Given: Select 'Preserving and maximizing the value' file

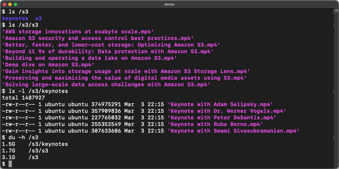Looking at the screenshot, I should [124, 78].
